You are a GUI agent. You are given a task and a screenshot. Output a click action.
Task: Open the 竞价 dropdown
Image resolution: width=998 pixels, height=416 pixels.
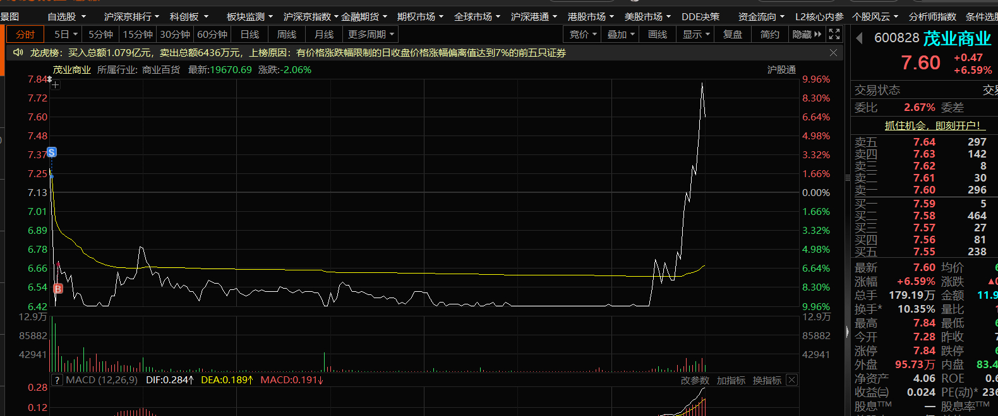pos(583,34)
